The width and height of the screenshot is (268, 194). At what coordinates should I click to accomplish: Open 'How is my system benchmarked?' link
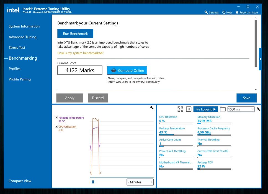(x=80, y=53)
